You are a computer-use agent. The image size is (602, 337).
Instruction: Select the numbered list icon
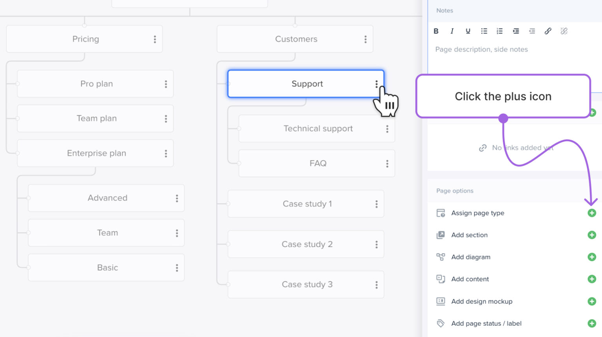pos(500,31)
